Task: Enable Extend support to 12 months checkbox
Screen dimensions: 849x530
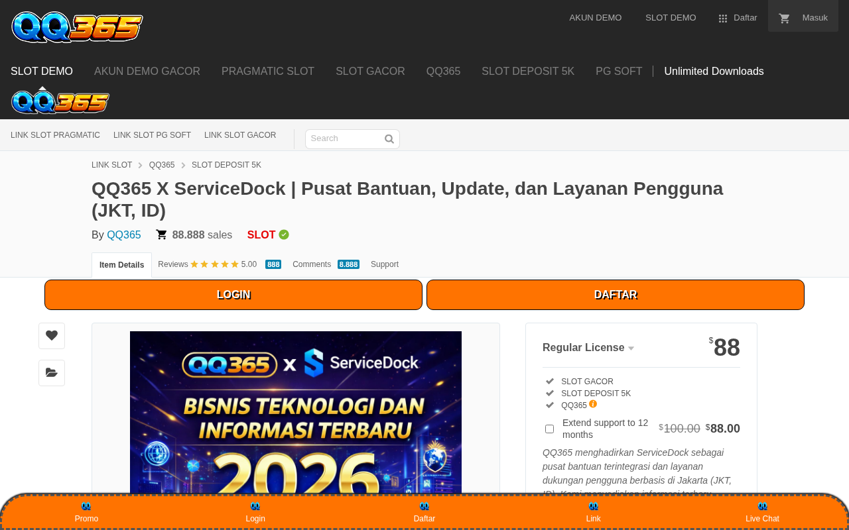Action: [x=549, y=429]
